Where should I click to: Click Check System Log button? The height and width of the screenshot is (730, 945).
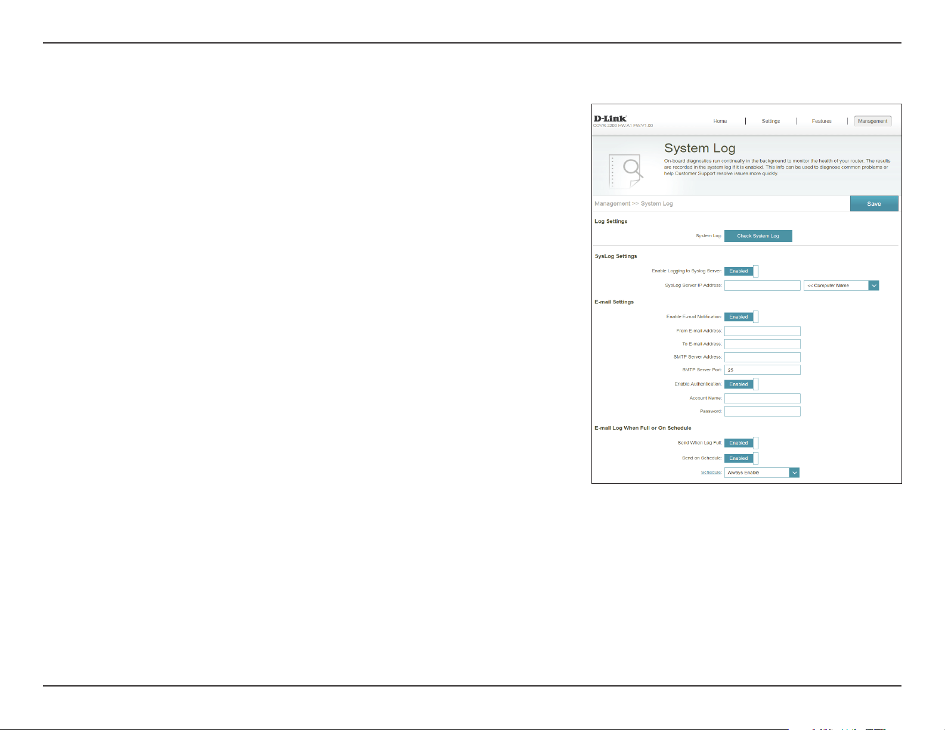758,236
